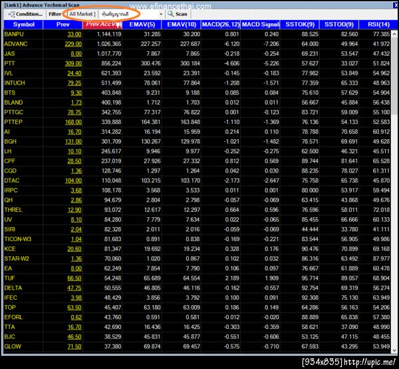Open the Condition settings button
Screen dimensions: 399x369
25,14
